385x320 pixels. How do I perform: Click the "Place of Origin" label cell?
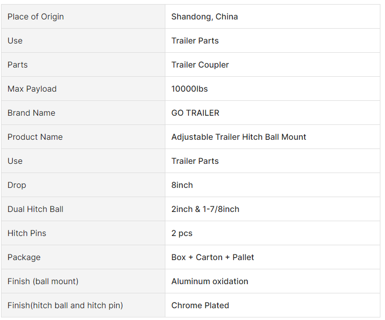36,16
